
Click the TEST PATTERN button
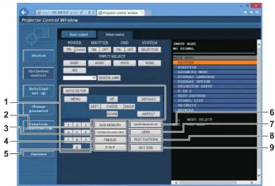point(145,140)
